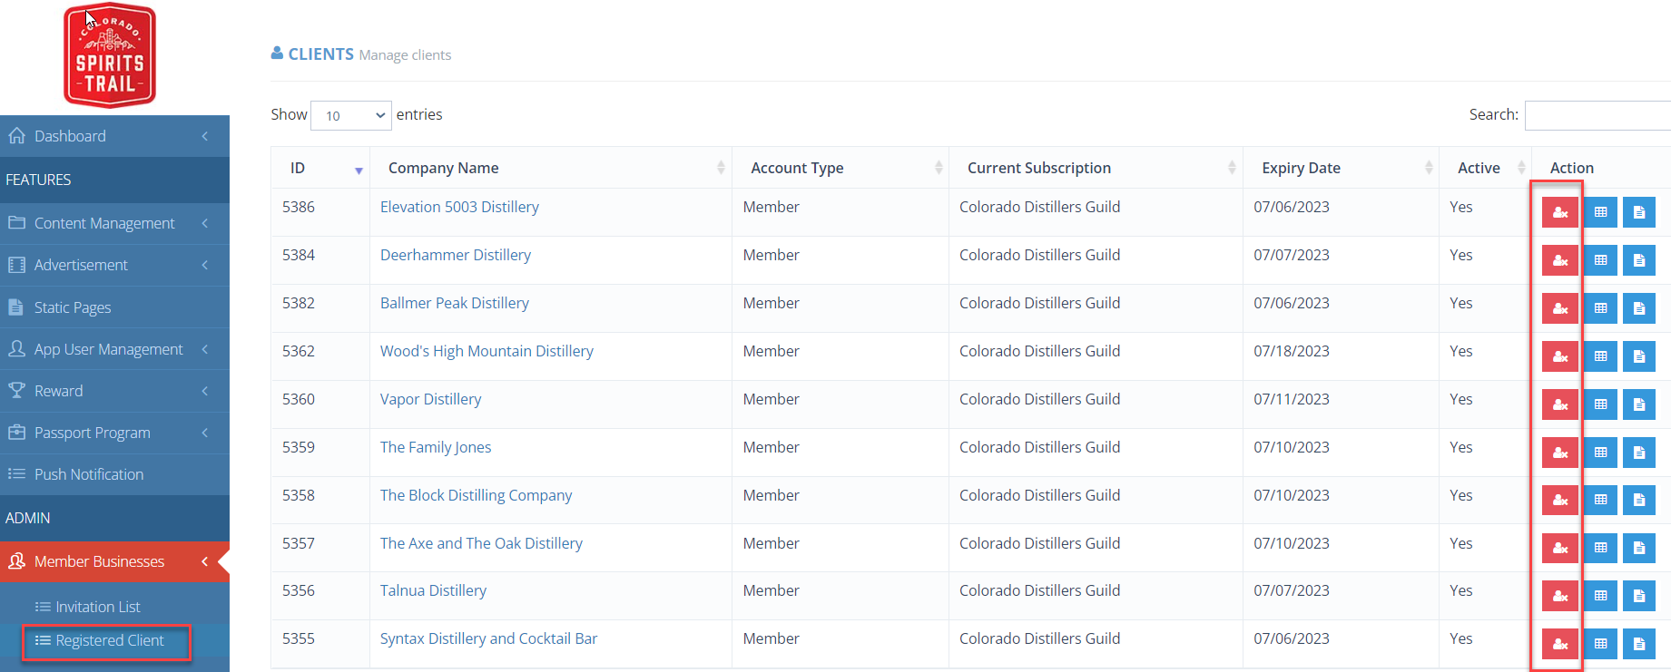Image resolution: width=1671 pixels, height=672 pixels.
Task: Click grid icon for The Family Jones
Action: [x=1600, y=453]
